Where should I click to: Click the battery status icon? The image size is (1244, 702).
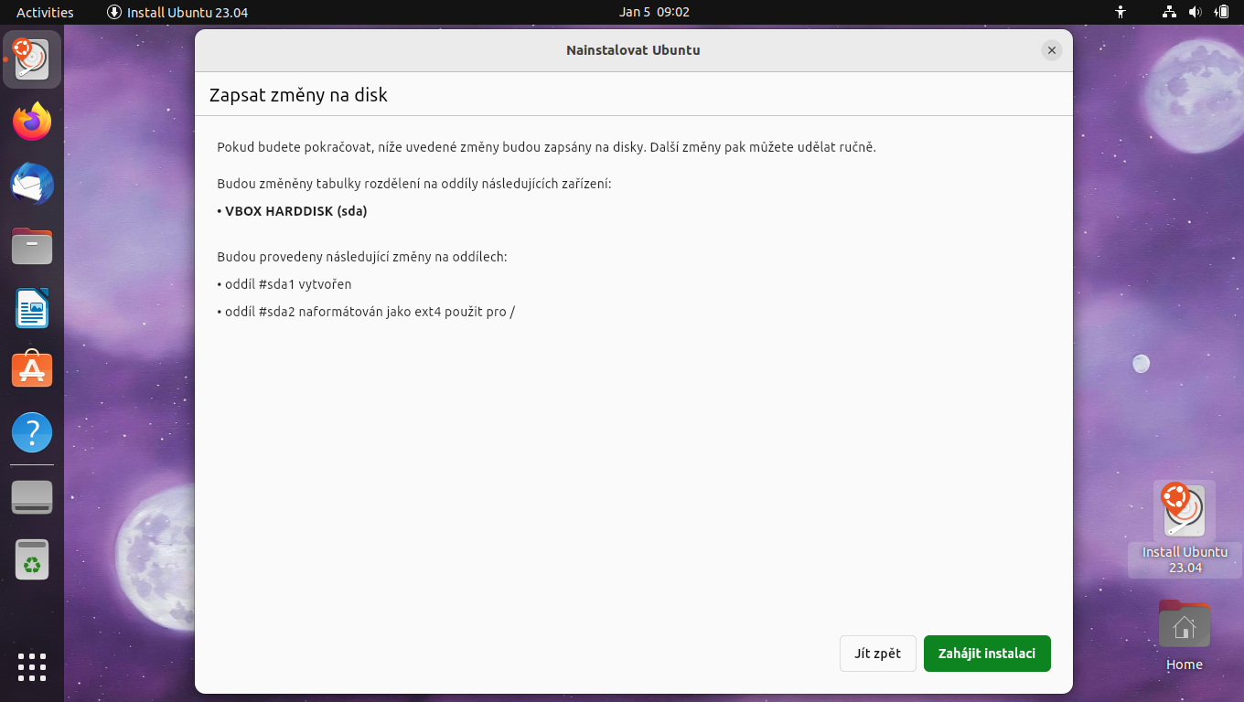(1221, 12)
